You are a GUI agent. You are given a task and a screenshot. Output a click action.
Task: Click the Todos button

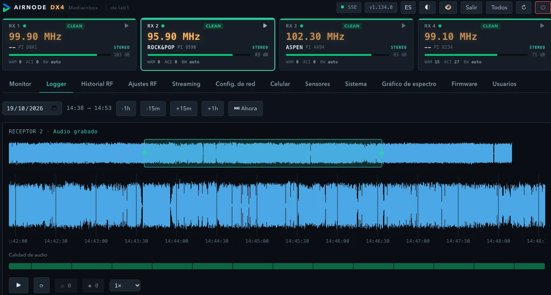click(499, 8)
